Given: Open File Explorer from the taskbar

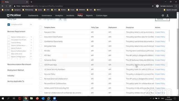Looking at the screenshot, I should [31, 98].
